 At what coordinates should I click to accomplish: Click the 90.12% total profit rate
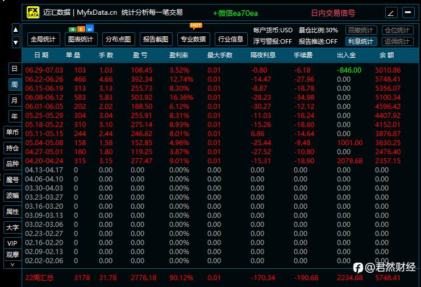coord(181,277)
